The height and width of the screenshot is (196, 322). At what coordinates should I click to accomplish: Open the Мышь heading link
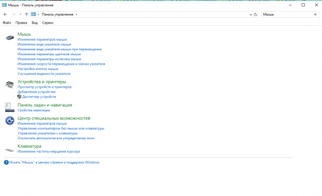(24, 34)
